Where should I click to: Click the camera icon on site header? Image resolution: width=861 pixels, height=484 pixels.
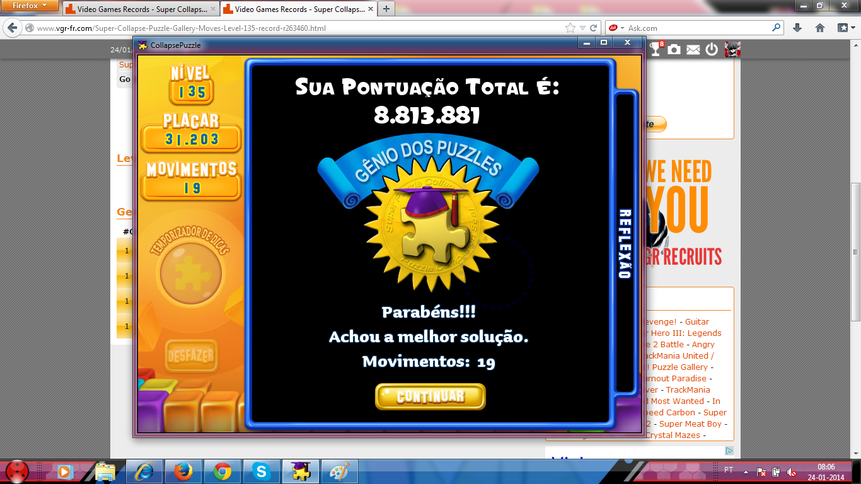pos(674,49)
